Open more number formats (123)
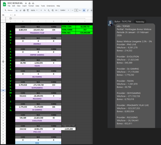The height and width of the screenshot is (145, 161). point(56,10)
